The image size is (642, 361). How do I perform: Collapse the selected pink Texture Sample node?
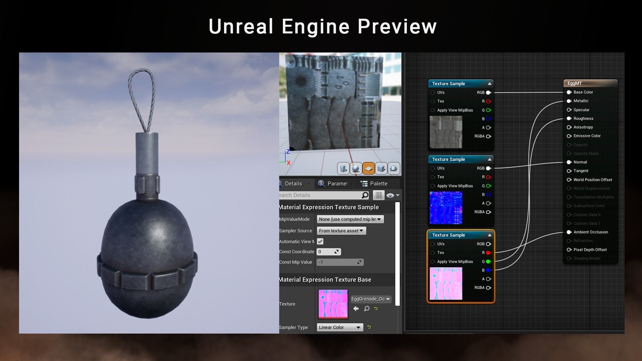490,235
